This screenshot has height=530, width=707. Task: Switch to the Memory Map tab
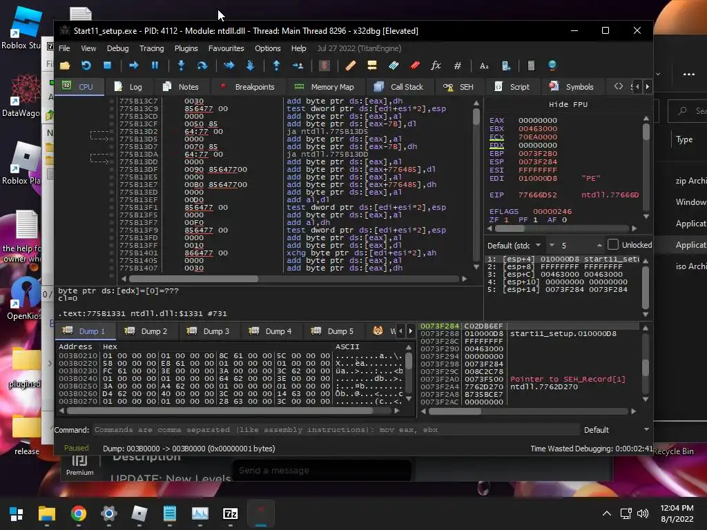(325, 87)
